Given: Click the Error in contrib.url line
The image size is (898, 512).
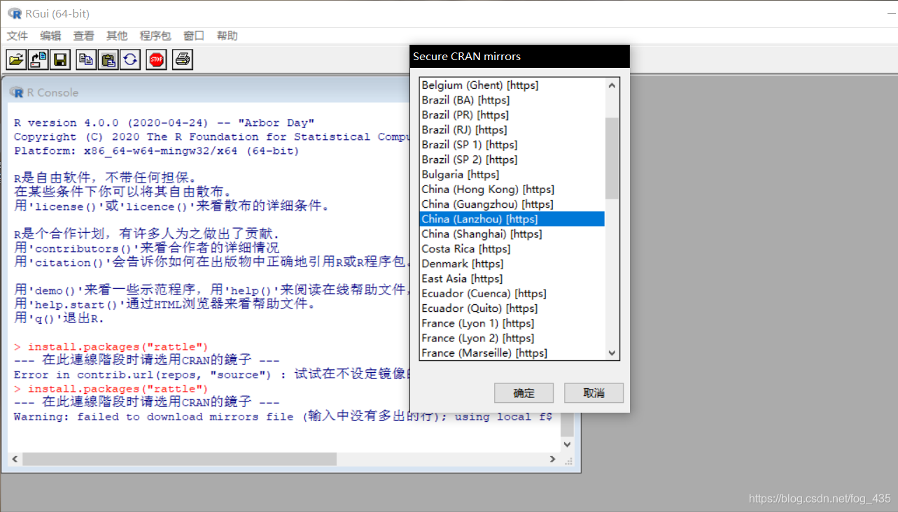Looking at the screenshot, I should pyautogui.click(x=211, y=375).
